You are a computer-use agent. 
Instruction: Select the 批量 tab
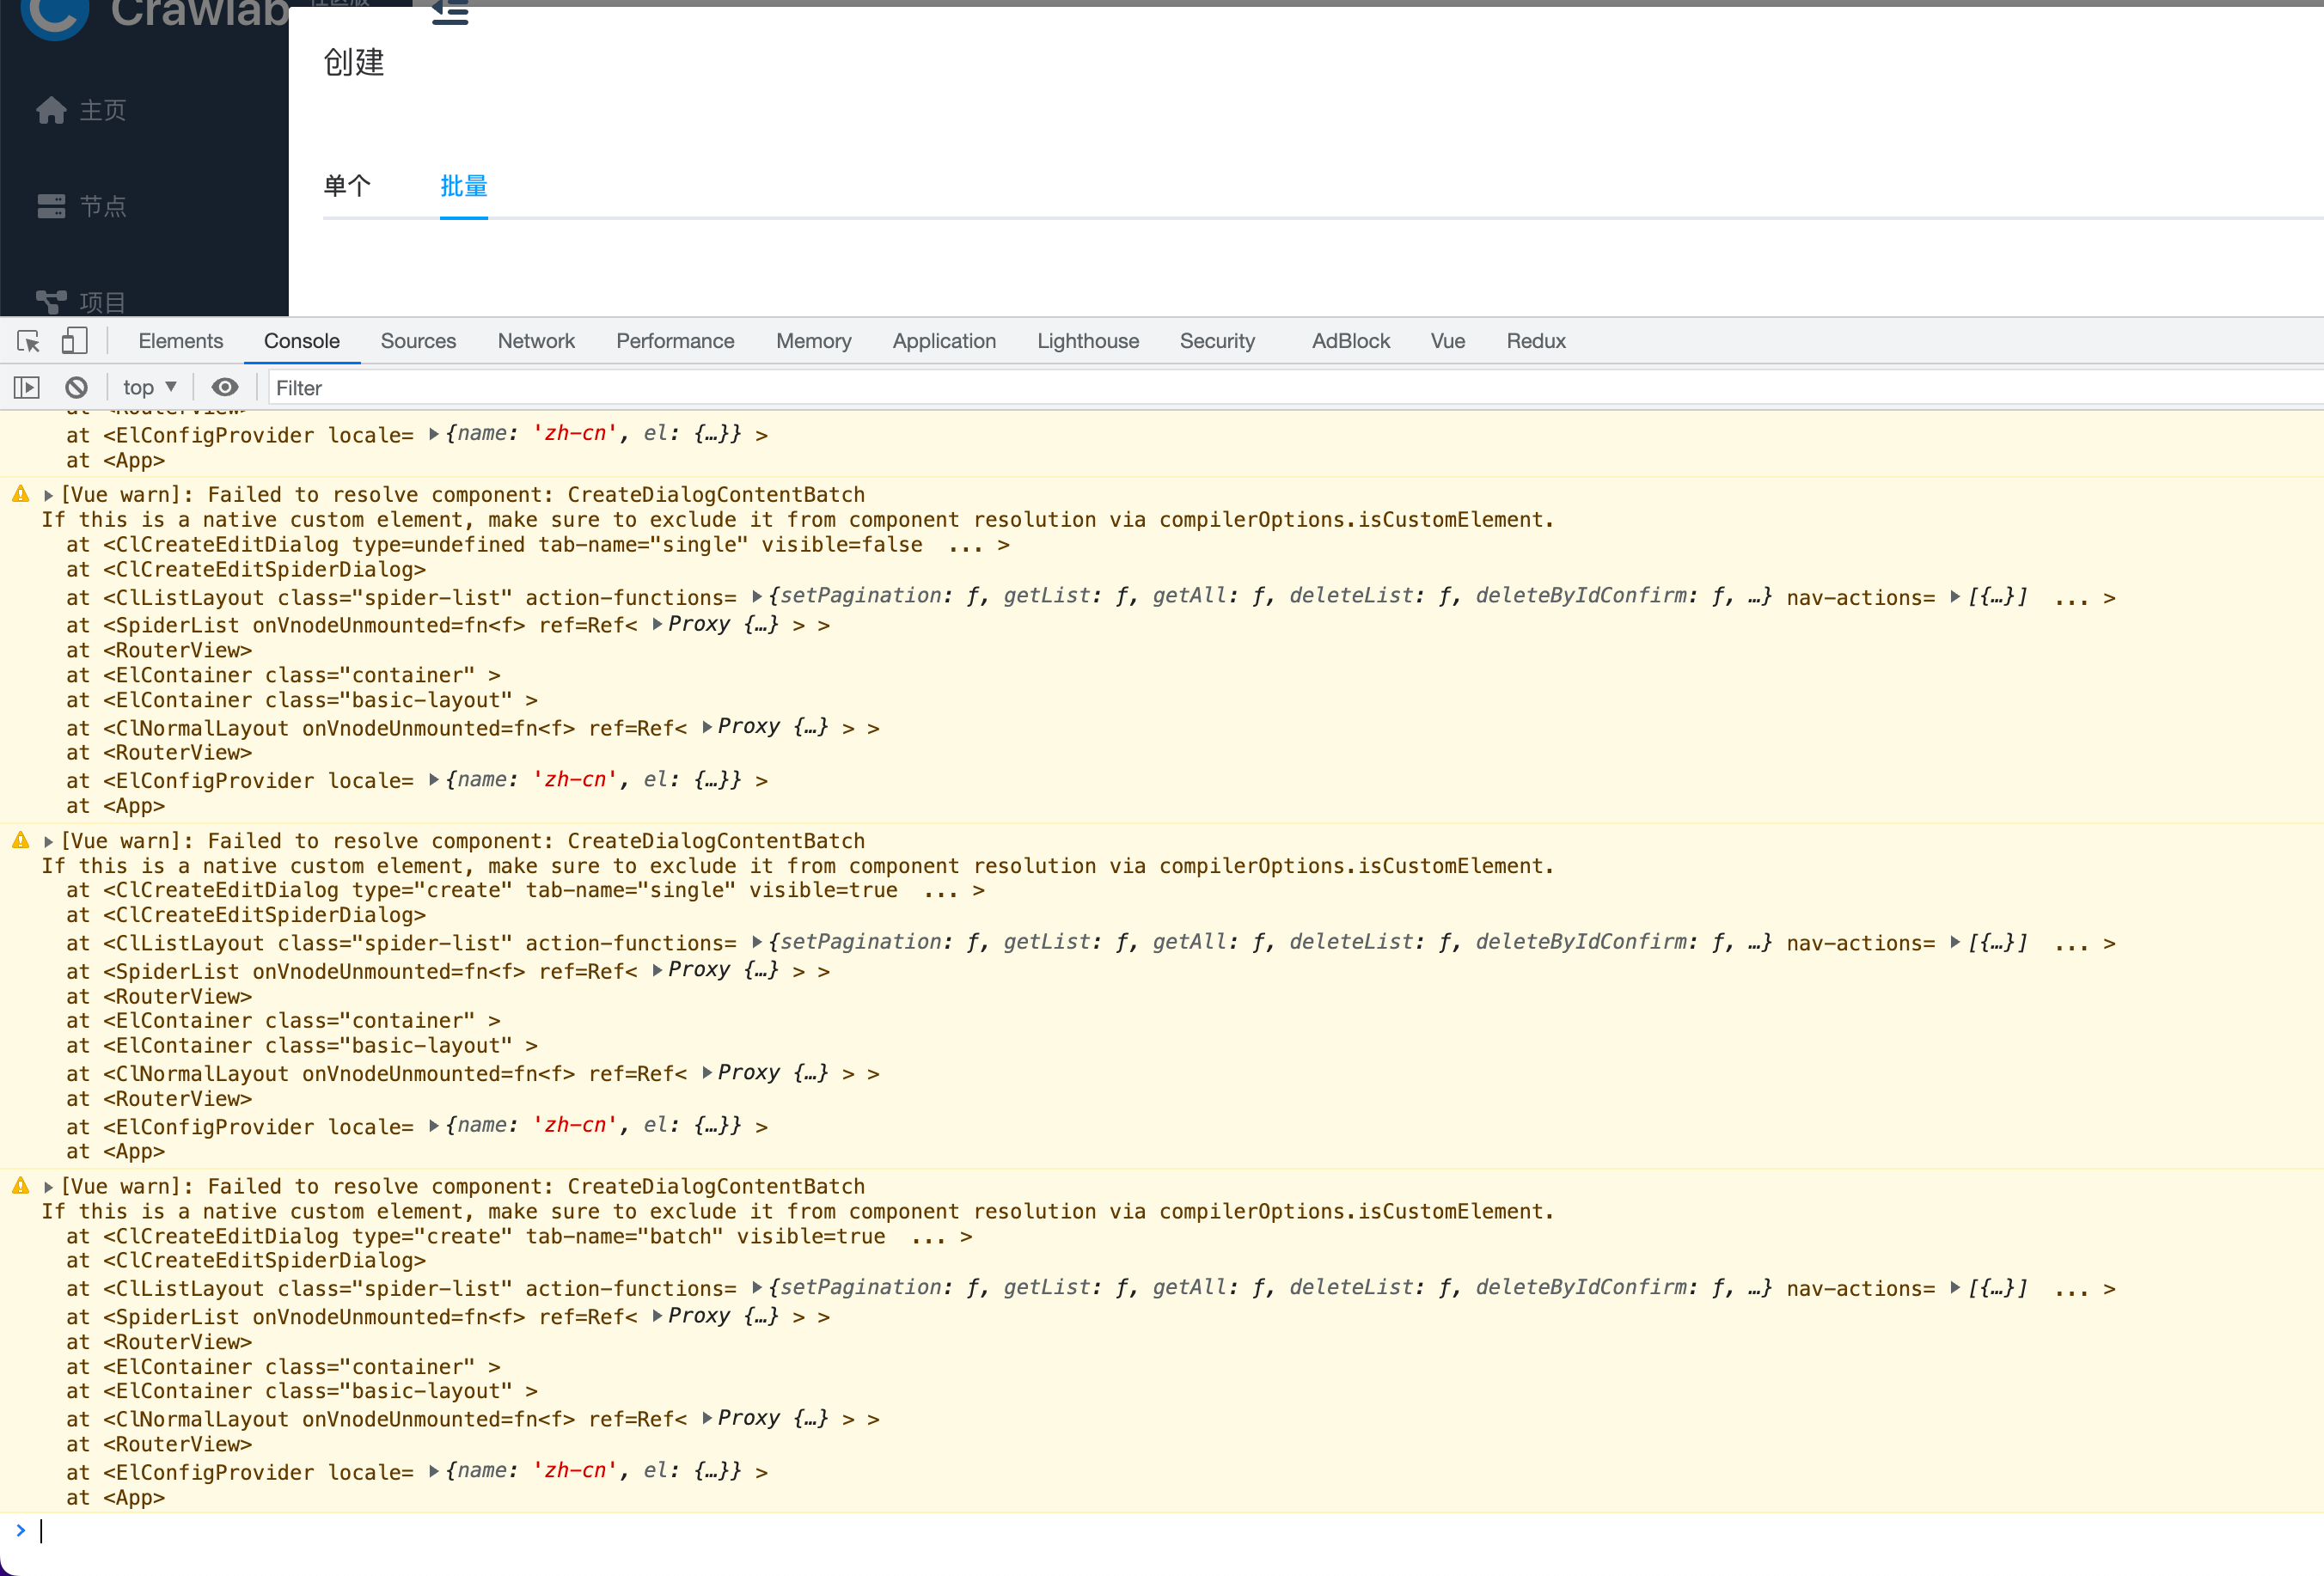click(463, 186)
